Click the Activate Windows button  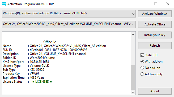pyautogui.click(x=155, y=14)
